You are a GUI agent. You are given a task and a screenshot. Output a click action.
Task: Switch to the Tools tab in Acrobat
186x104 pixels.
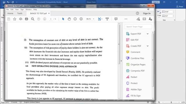[x=20, y=13]
